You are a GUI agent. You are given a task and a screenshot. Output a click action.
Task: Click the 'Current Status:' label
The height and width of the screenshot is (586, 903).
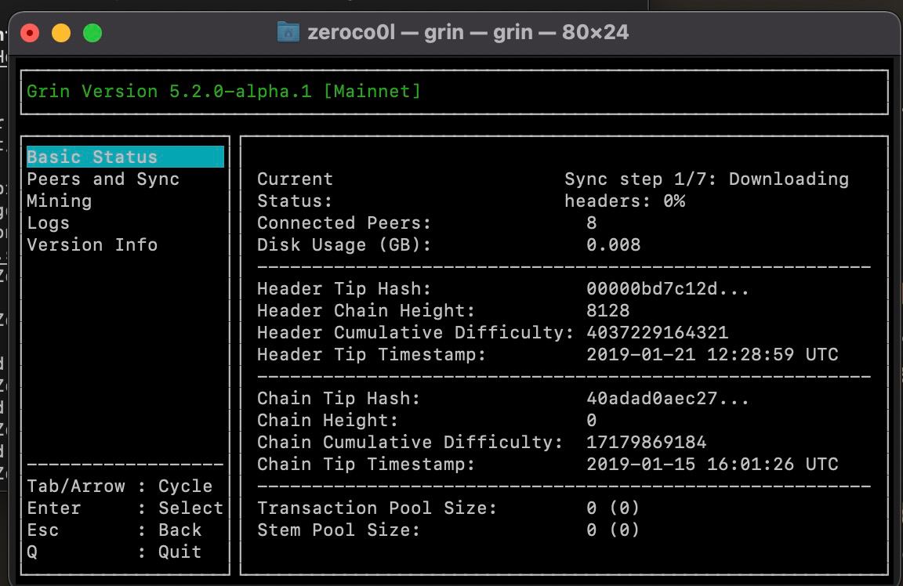[x=295, y=190]
